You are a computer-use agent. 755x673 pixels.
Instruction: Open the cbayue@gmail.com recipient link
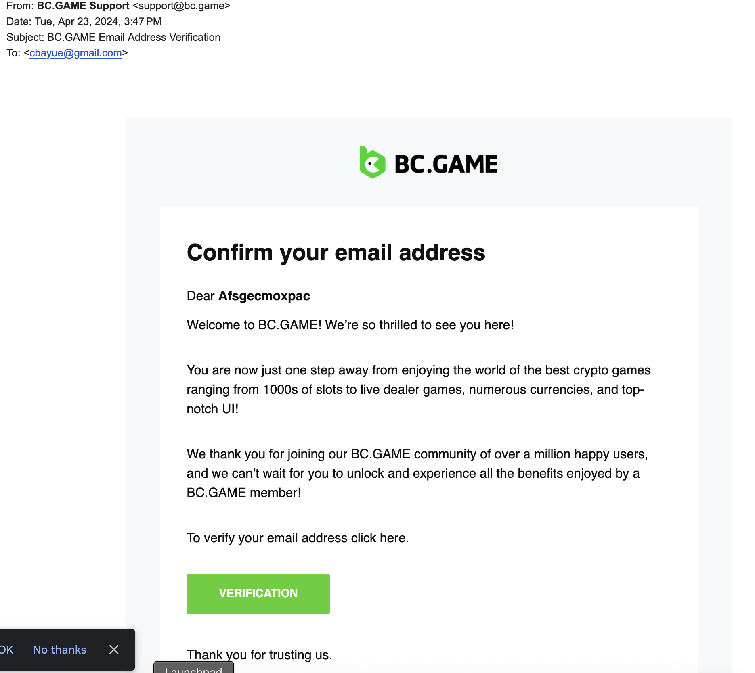point(75,53)
